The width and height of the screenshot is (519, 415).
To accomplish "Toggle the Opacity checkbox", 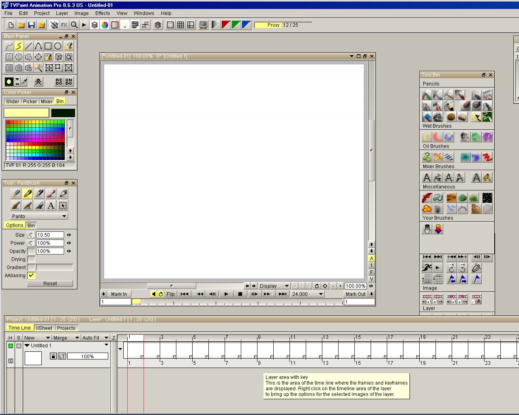I will pos(31,251).
